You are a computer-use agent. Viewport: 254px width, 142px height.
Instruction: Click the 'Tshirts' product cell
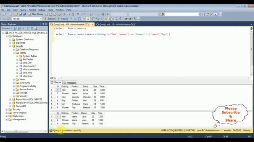point(75,101)
